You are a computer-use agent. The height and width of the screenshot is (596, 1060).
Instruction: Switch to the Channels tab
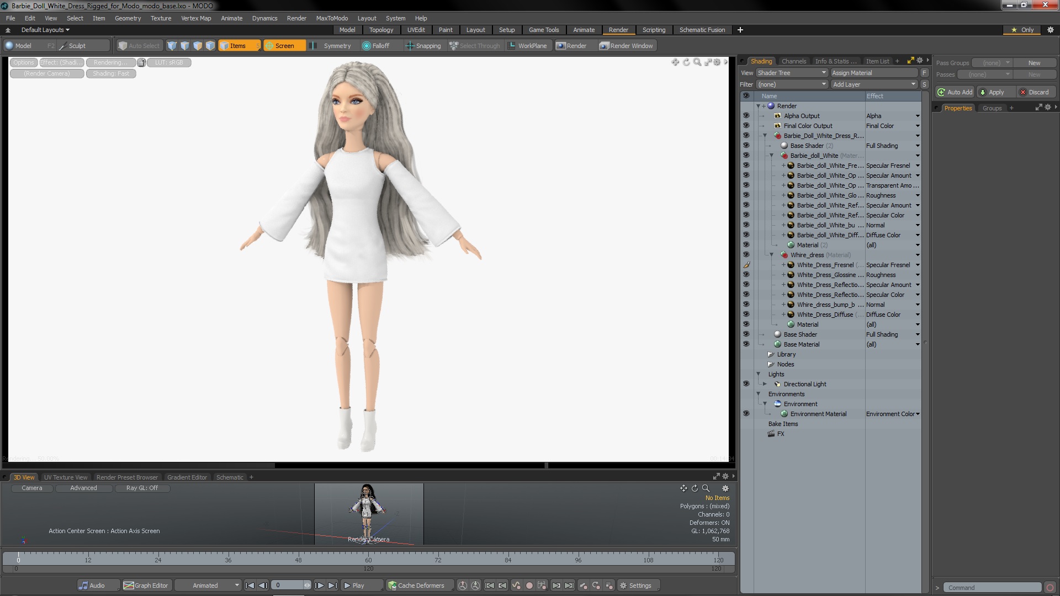(794, 61)
